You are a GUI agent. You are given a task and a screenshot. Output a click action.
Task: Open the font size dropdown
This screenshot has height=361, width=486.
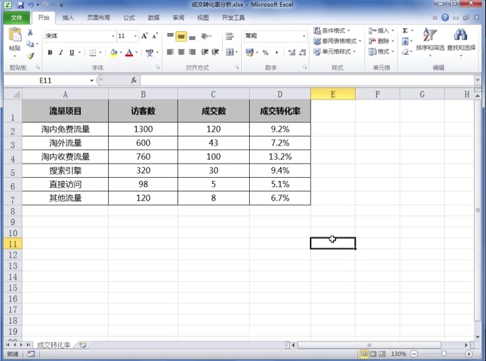point(136,36)
